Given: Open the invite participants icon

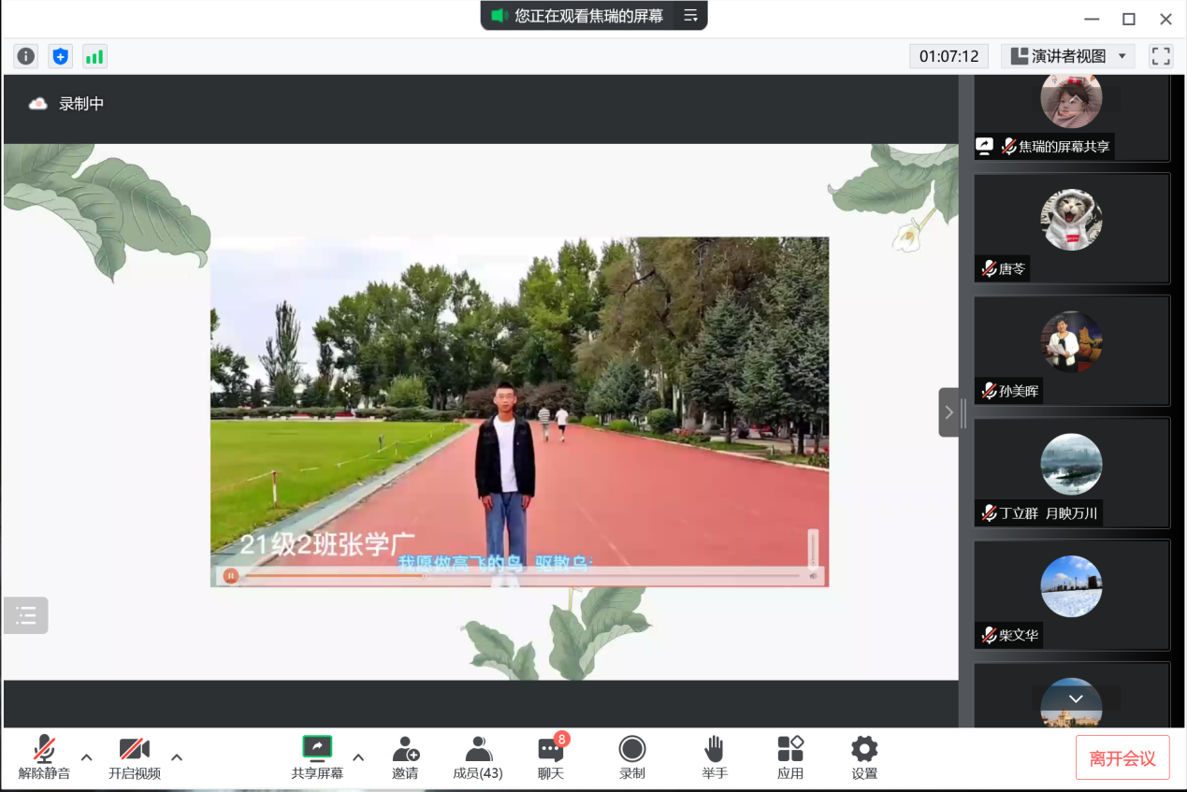Looking at the screenshot, I should click(405, 757).
